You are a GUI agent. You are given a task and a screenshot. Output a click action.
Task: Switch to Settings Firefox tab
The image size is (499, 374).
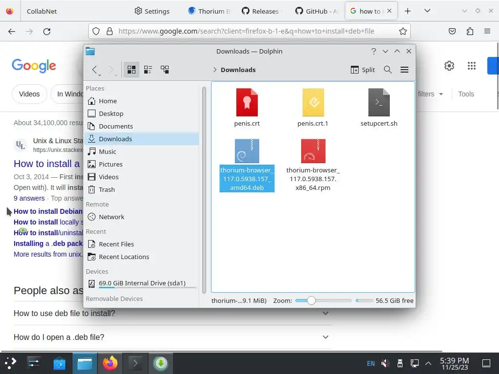click(x=152, y=11)
